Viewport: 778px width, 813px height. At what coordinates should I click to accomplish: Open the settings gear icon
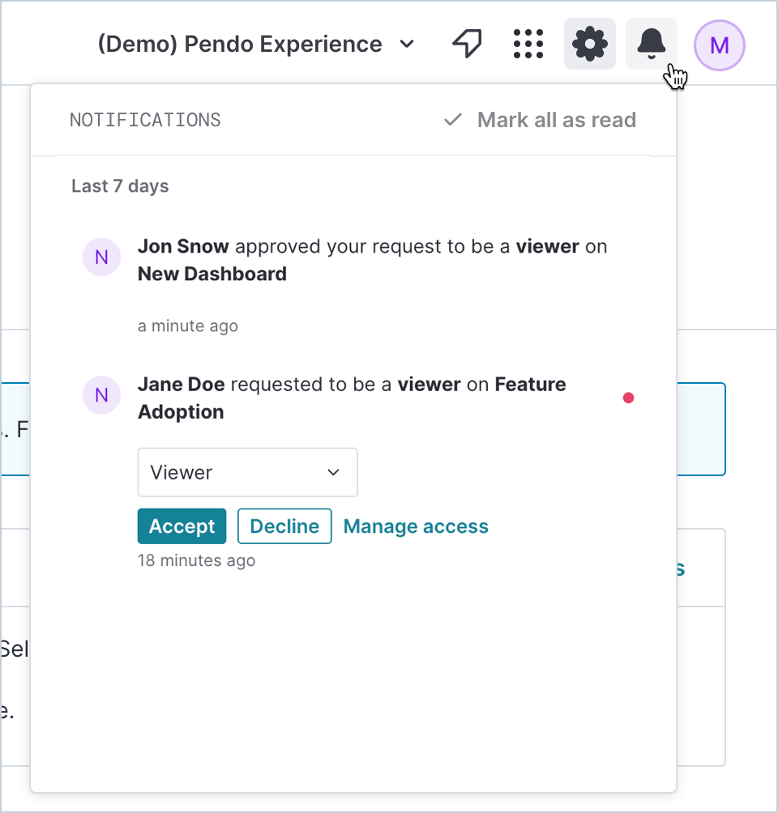tap(590, 44)
